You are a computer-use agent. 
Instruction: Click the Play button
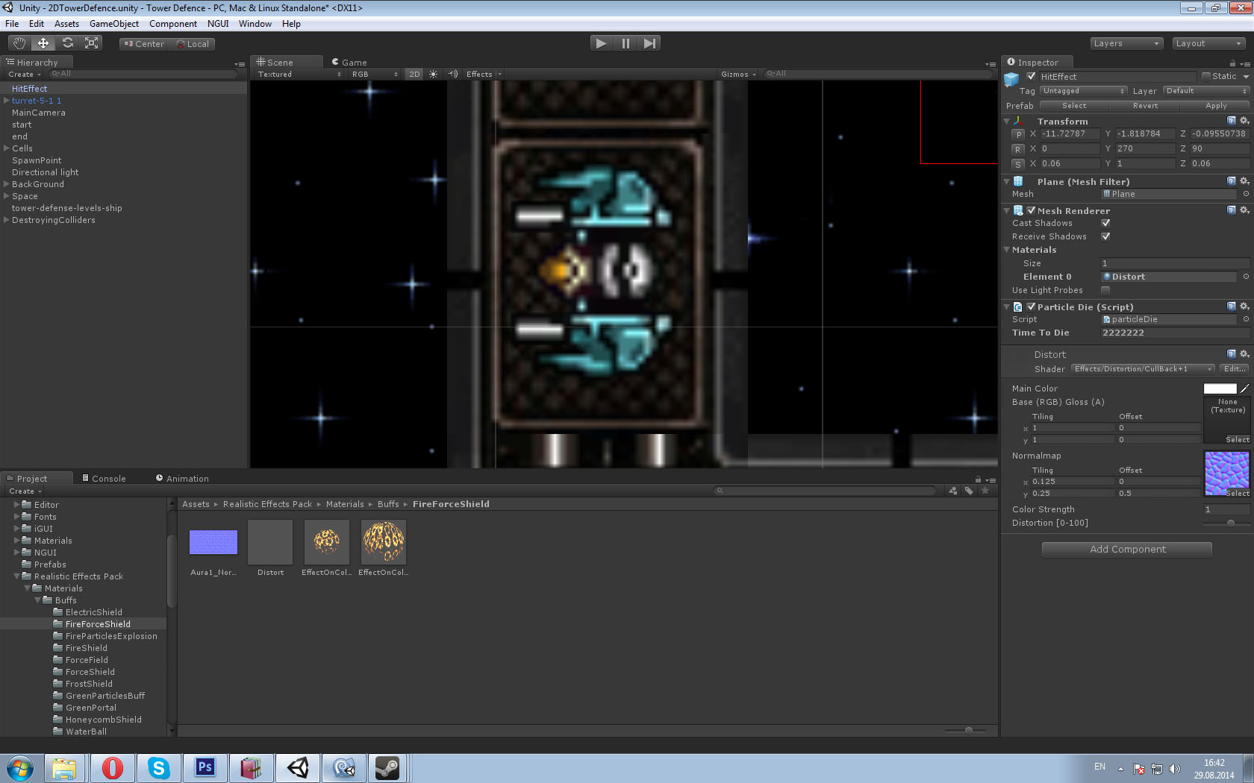[x=602, y=43]
